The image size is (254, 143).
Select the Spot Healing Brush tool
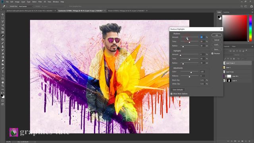3,39
